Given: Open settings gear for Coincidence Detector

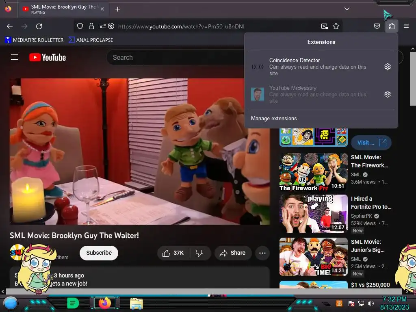Looking at the screenshot, I should click(387, 67).
